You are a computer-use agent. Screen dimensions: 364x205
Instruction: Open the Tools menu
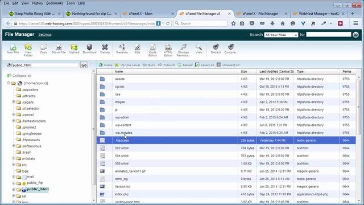[x=71, y=3]
